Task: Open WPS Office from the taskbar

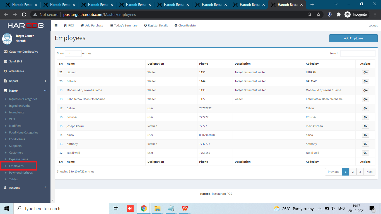Action: [x=185, y=208]
